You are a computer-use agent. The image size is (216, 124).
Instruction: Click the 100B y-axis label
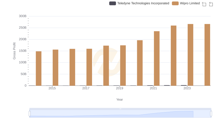click(23, 62)
